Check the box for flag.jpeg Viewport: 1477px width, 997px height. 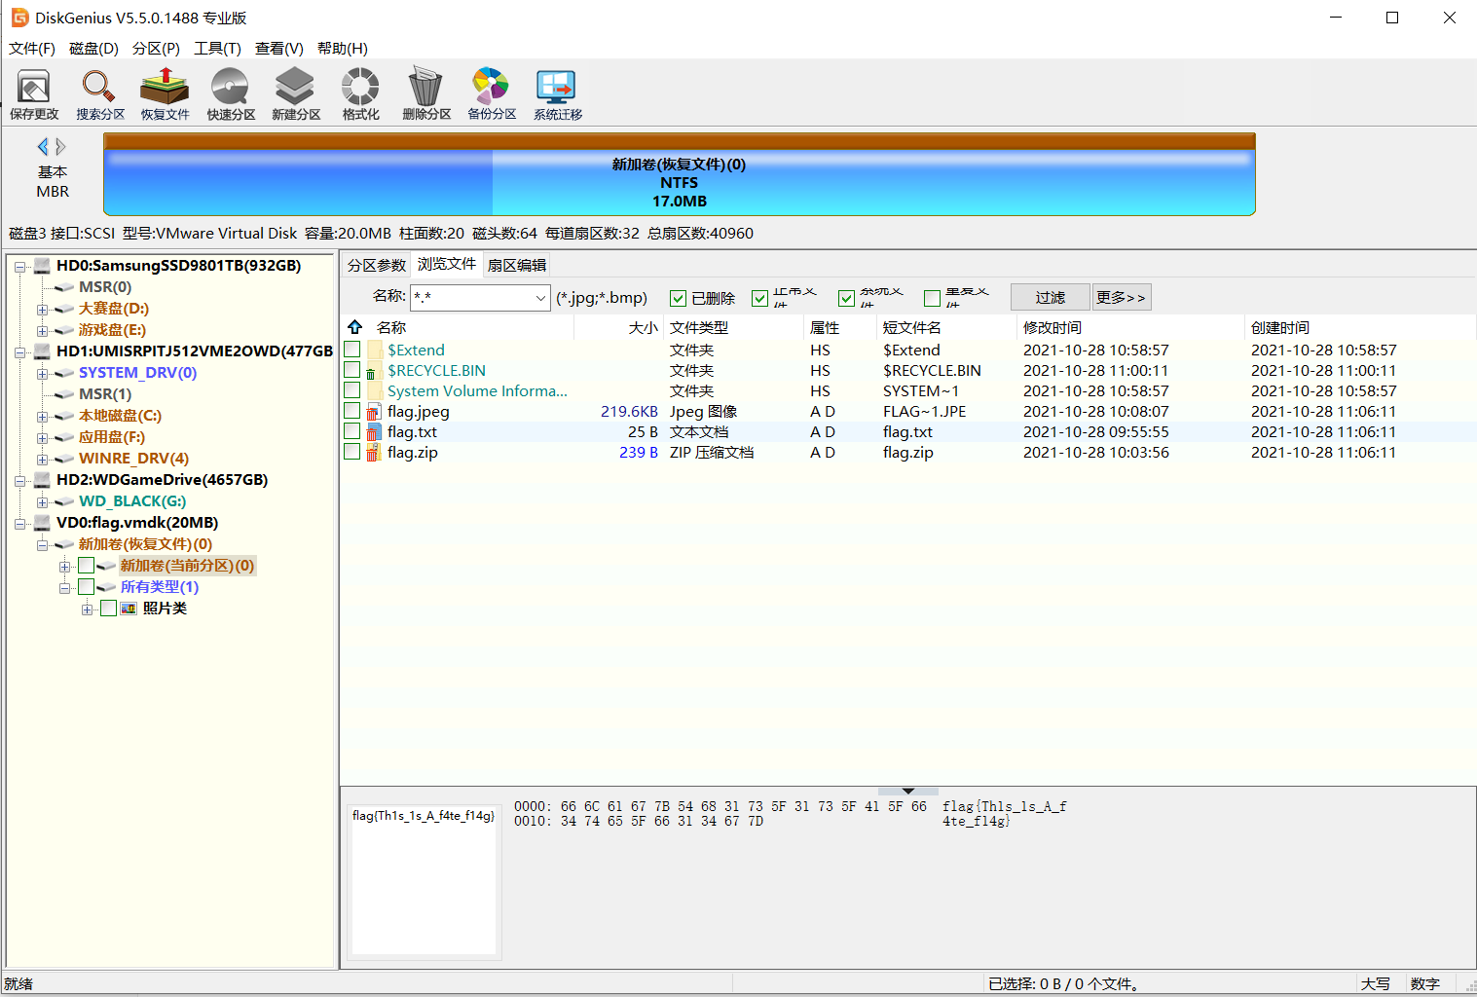[x=352, y=411]
